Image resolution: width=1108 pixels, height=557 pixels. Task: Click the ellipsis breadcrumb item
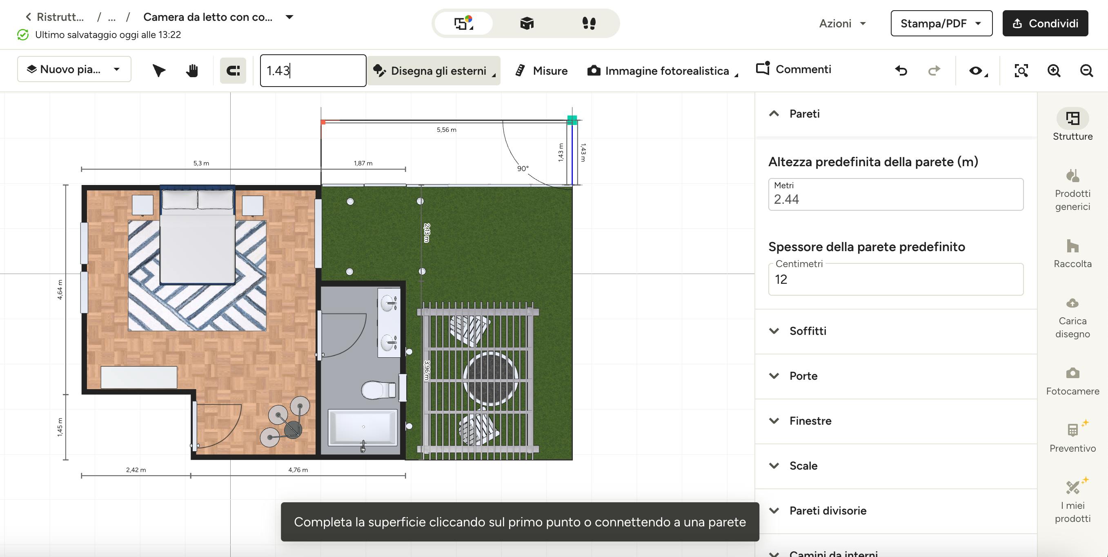[x=112, y=17]
